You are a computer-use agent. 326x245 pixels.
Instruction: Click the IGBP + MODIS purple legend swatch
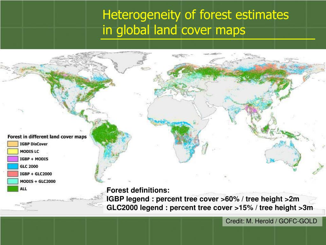(13, 159)
